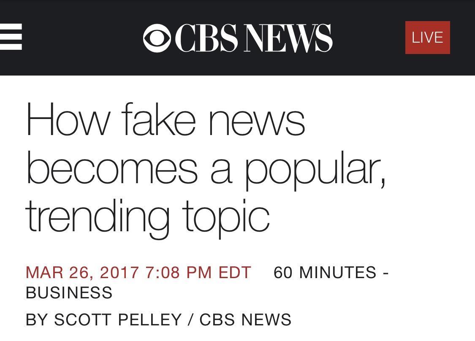Click the word "BY" in the byline
475x341 pixels.
37,319
